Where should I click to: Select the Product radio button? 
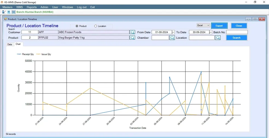[x=77, y=26]
